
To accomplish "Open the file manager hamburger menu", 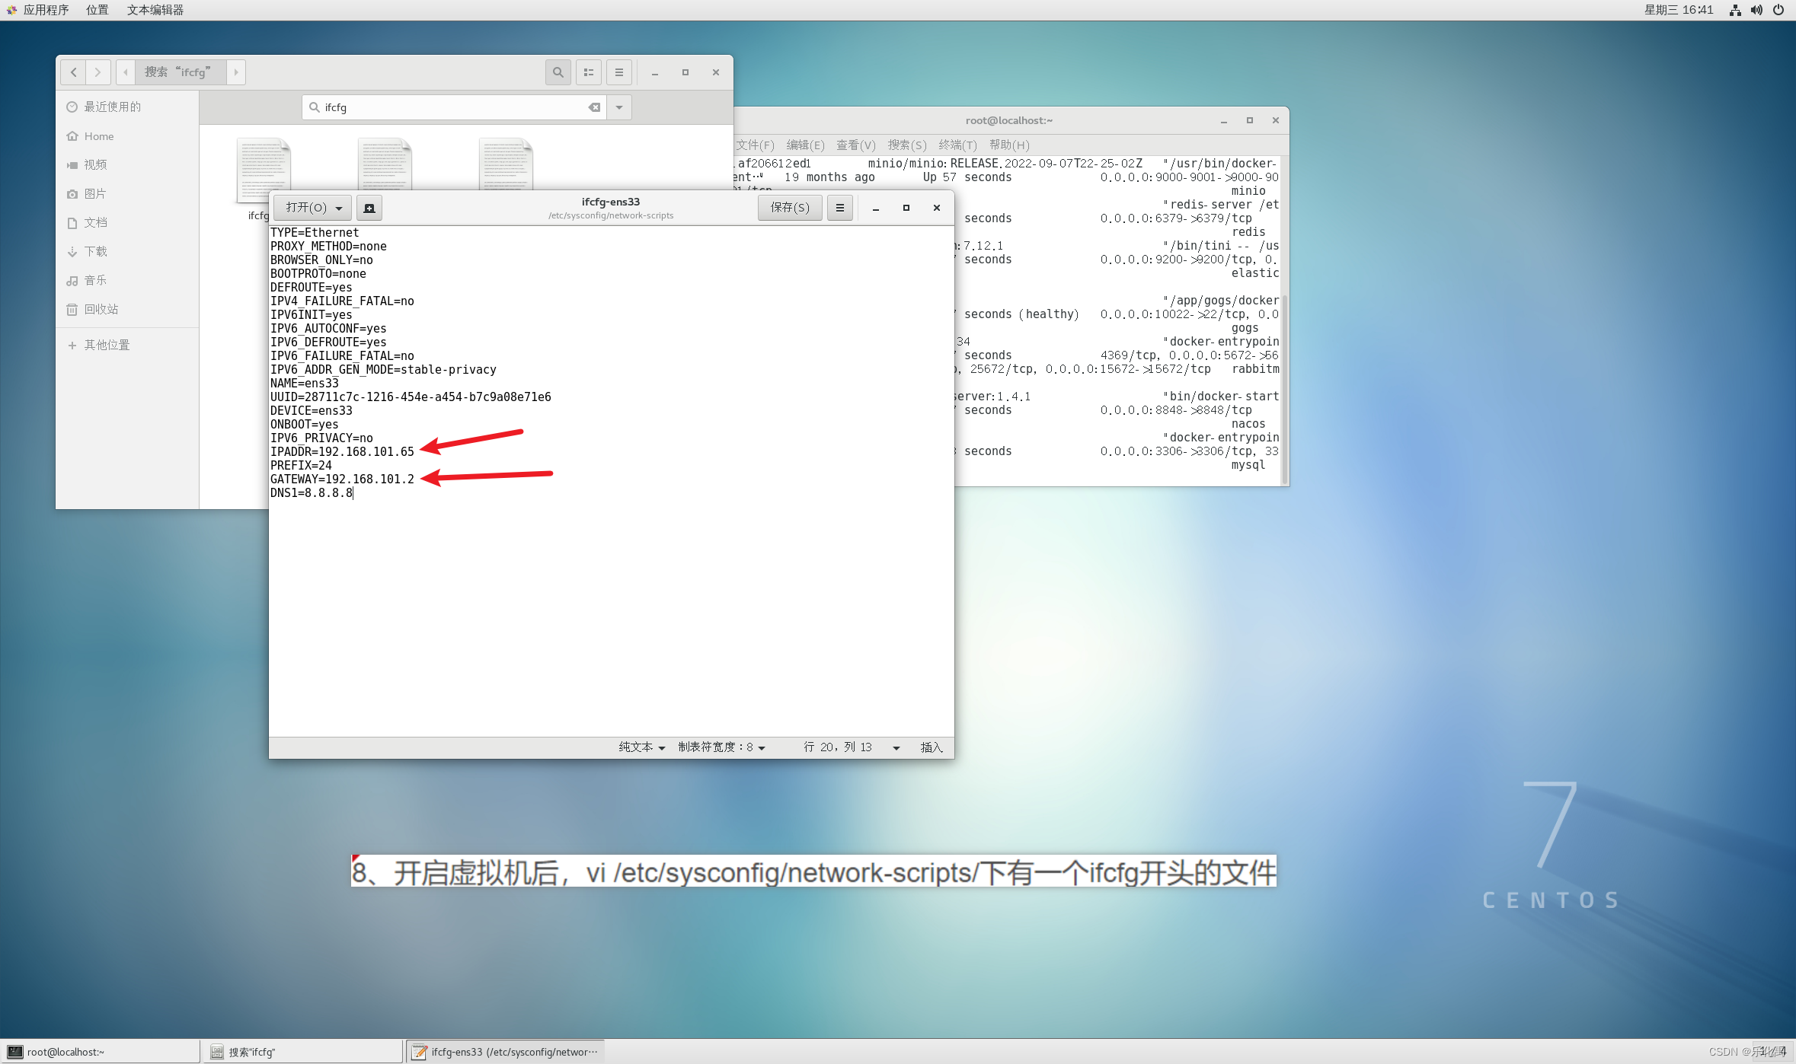I will [618, 72].
